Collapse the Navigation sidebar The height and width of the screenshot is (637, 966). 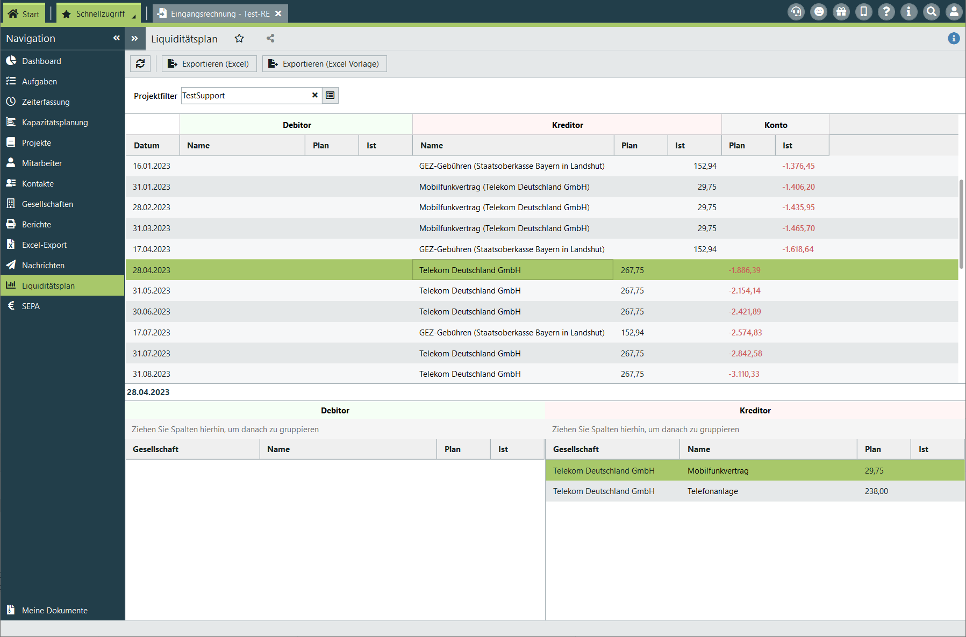(x=116, y=38)
